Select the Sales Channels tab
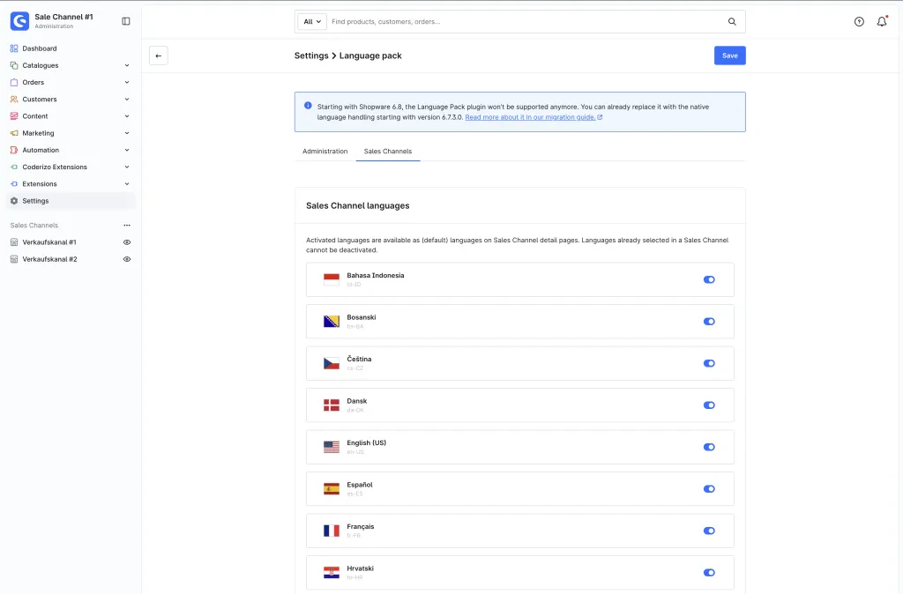 (388, 152)
